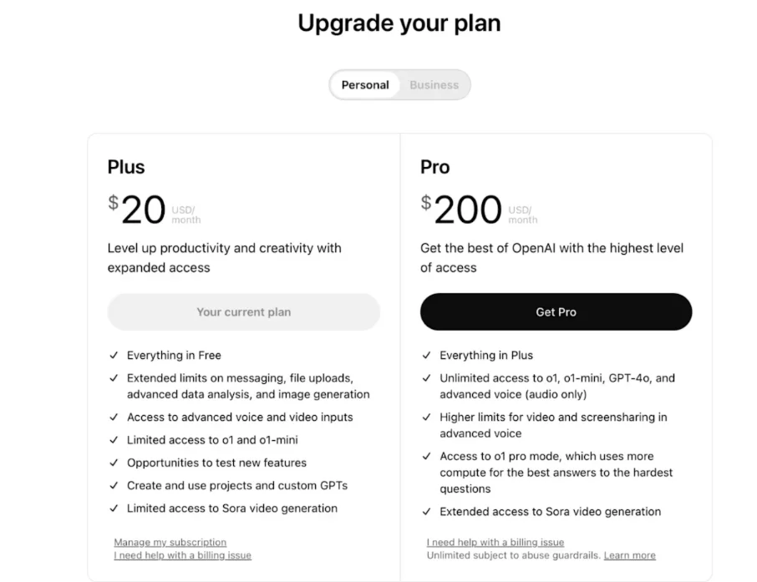This screenshot has width=757, height=582.
Task: Open billing issue help link under Pro
Action: coord(495,543)
